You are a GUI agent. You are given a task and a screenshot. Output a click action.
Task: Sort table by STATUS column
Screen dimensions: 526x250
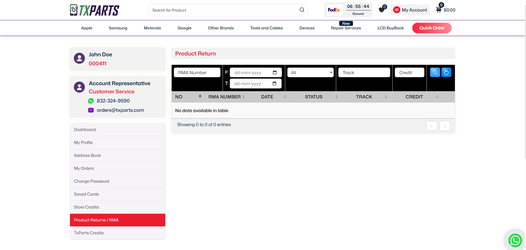tap(314, 97)
